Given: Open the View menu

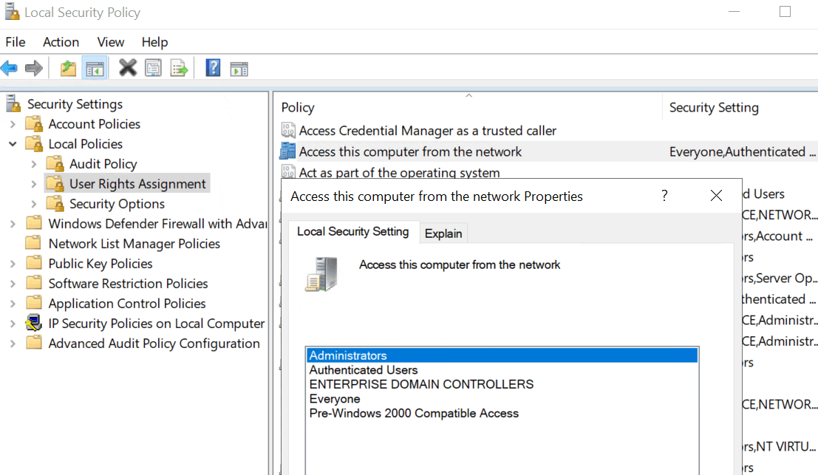Looking at the screenshot, I should [111, 41].
